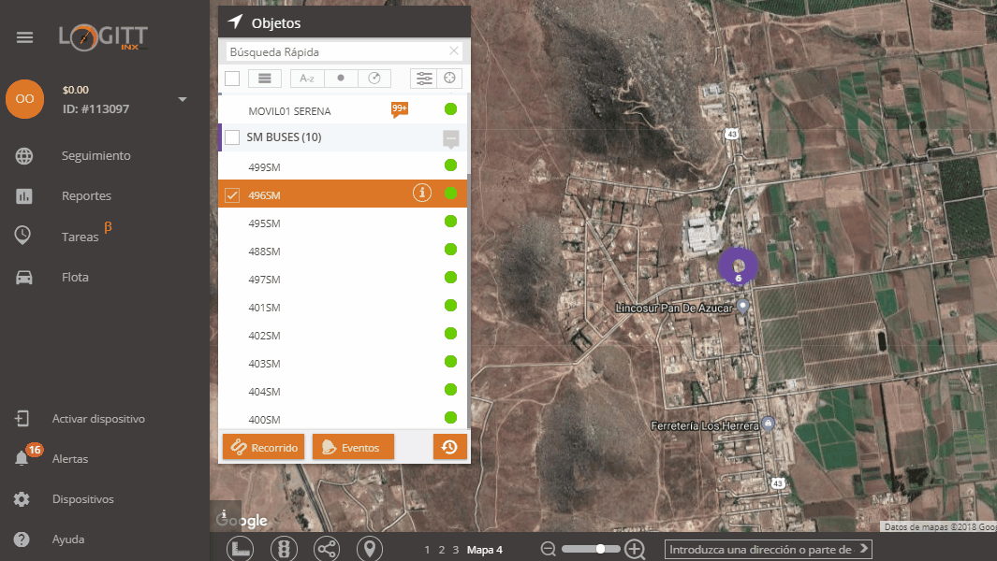This screenshot has height=561, width=997.
Task: Open Ayuda help
Action: tap(68, 539)
